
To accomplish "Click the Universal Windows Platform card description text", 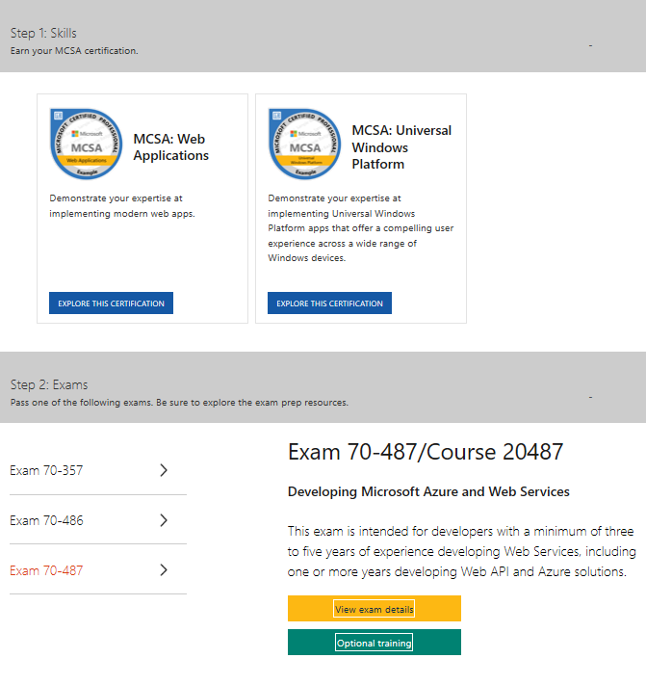I will 360,228.
